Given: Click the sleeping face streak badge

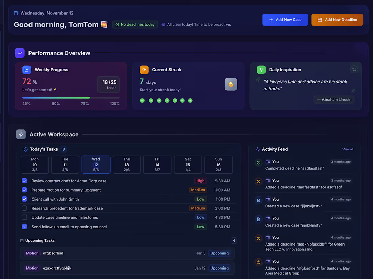Looking at the screenshot, I should coord(231,84).
